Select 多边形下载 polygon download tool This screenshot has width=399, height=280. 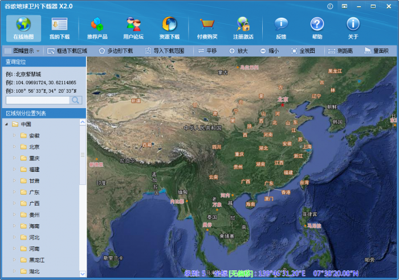tap(116, 51)
